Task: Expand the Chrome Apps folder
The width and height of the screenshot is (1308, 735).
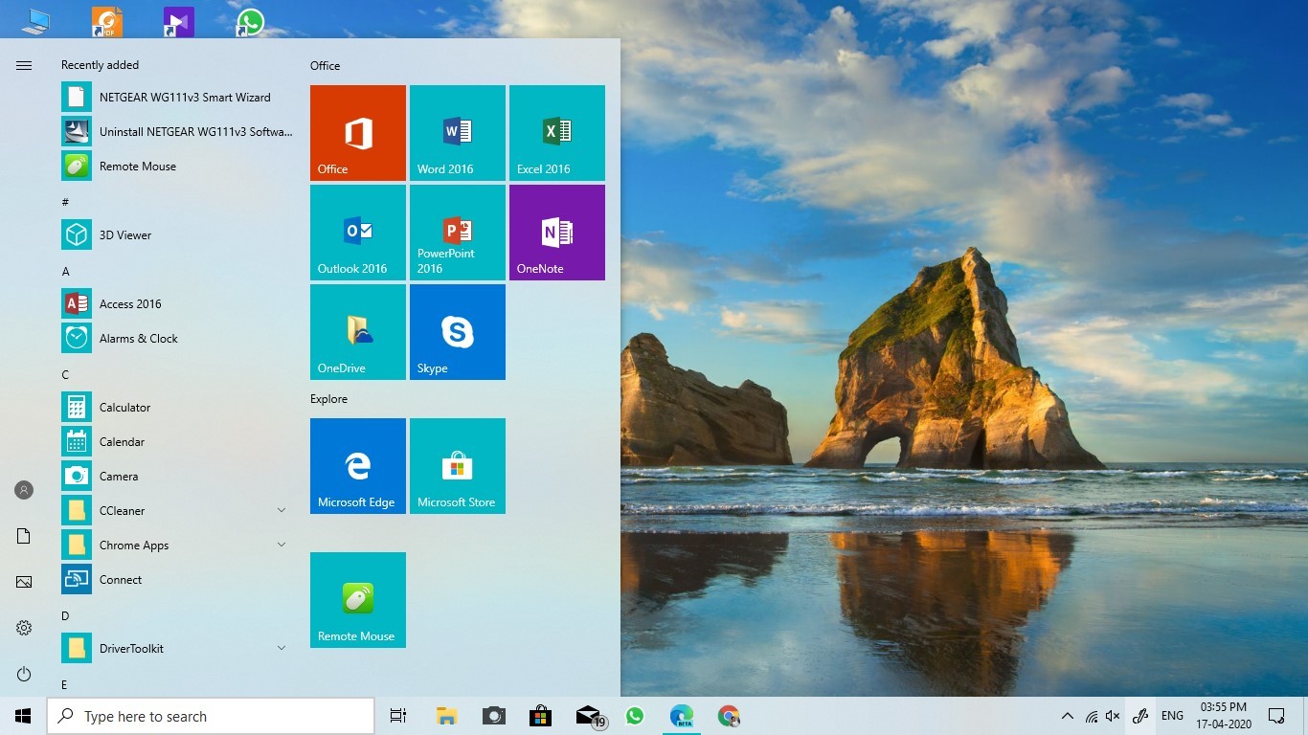Action: point(177,546)
